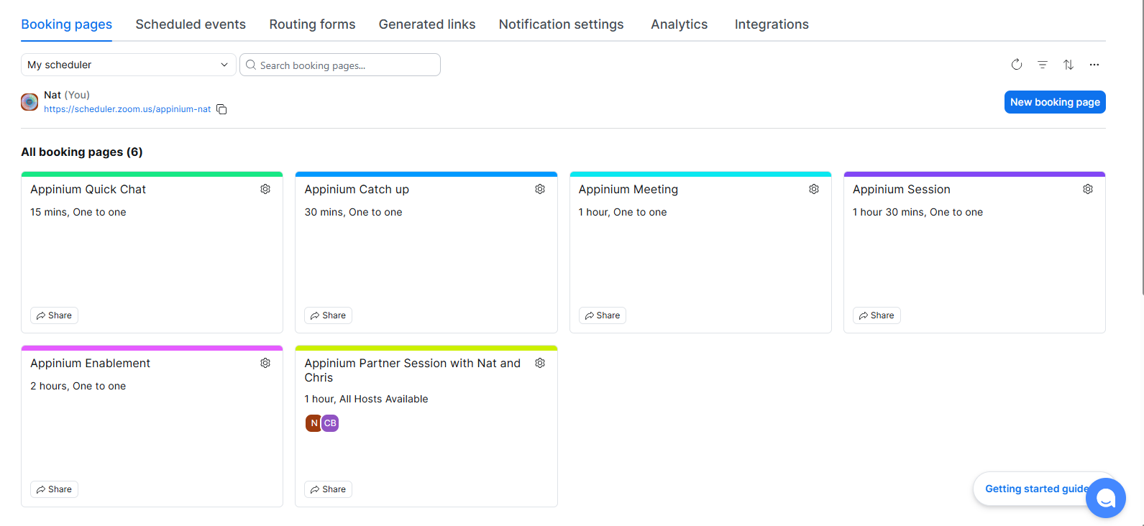
Task: Open the scheduler.zoom.us/appinium-nat link
Action: pos(127,109)
